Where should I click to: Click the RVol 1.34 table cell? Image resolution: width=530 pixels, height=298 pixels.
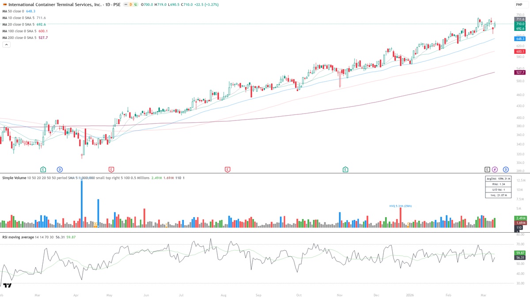(x=498, y=184)
